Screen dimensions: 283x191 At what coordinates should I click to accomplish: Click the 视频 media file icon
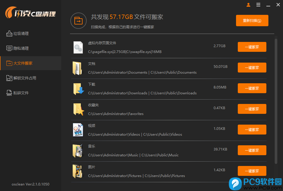point(78,130)
